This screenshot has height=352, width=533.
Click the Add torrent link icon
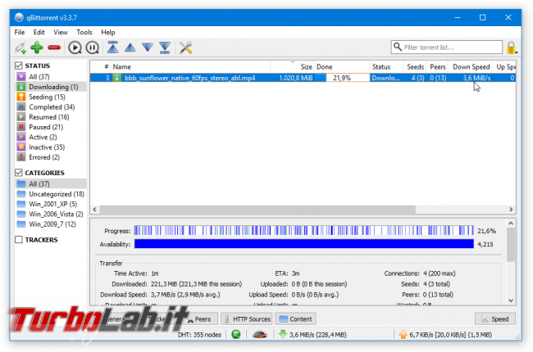(x=20, y=47)
